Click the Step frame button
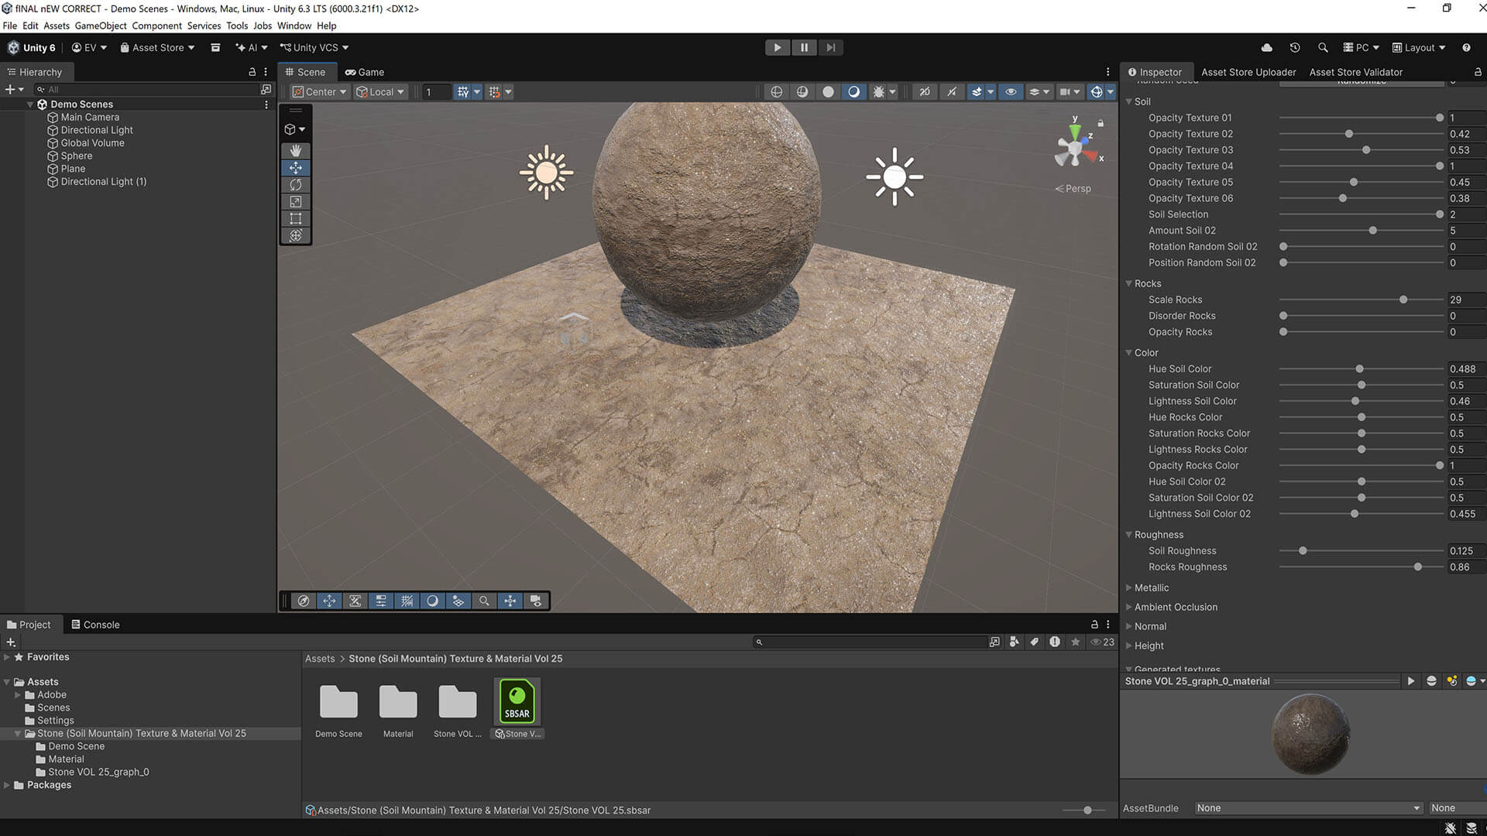The image size is (1487, 836). [x=830, y=47]
